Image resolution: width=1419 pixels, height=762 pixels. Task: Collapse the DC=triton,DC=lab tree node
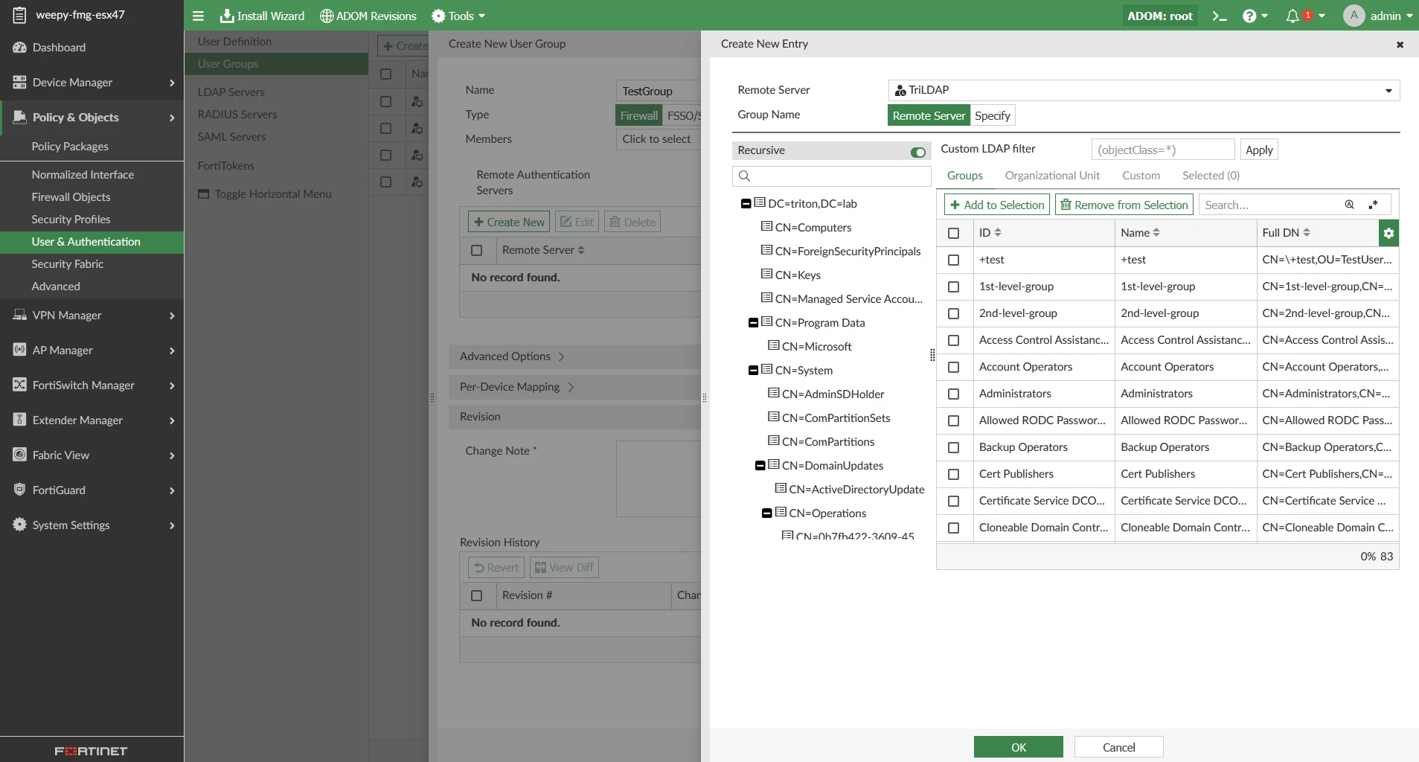point(746,204)
